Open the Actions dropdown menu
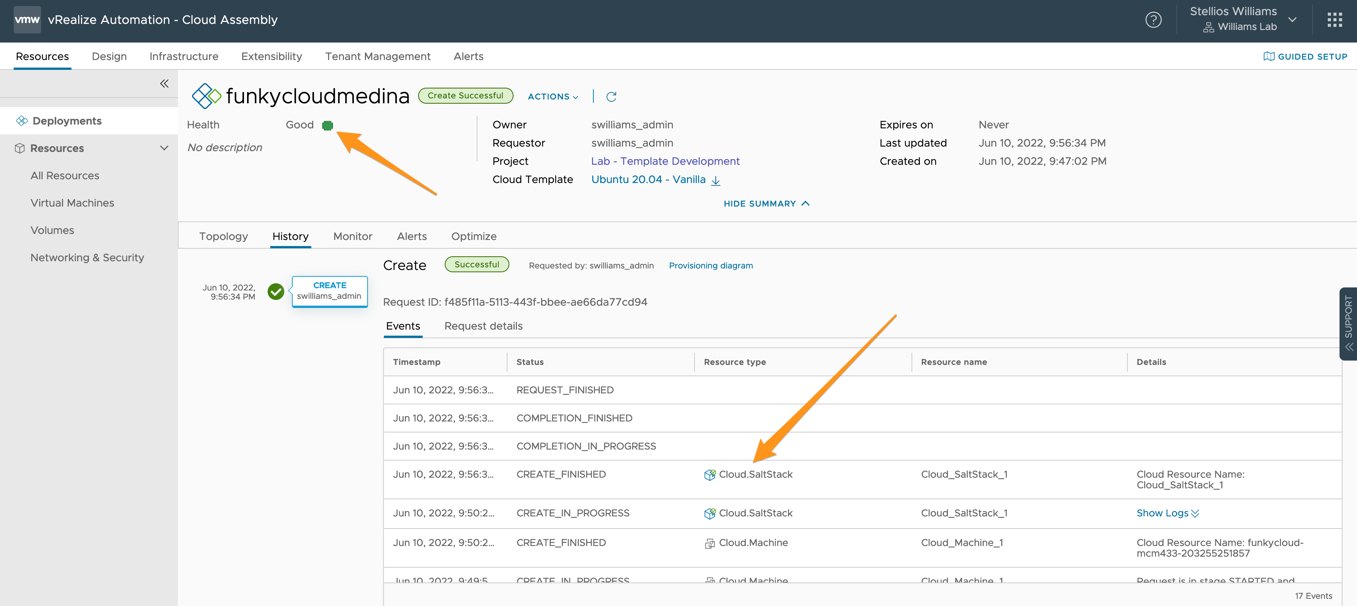The height and width of the screenshot is (606, 1357). (553, 97)
